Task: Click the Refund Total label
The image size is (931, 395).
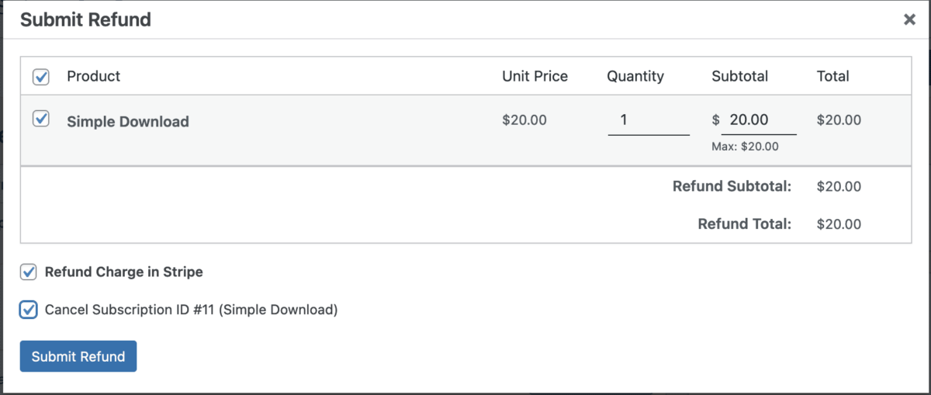Action: 744,224
